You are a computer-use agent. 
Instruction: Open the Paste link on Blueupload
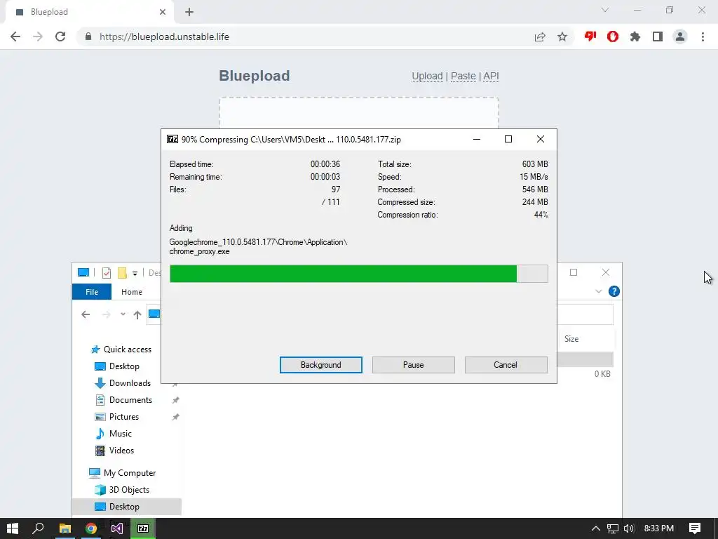(x=463, y=76)
